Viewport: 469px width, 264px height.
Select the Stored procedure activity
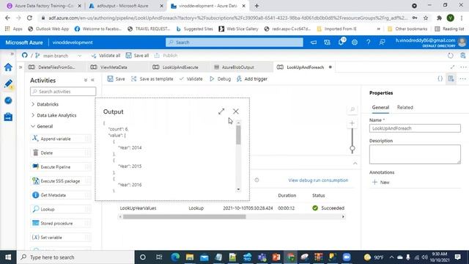61,223
